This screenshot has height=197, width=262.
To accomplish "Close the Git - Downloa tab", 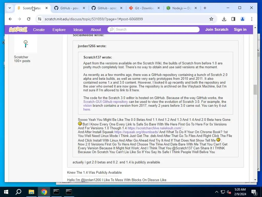I will click(x=159, y=8).
